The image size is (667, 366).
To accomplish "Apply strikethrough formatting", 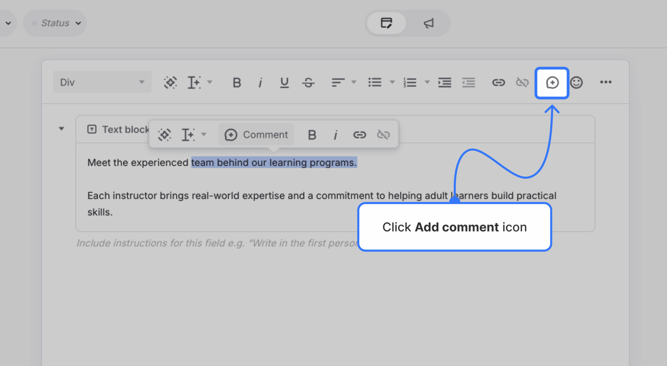I will click(x=308, y=83).
